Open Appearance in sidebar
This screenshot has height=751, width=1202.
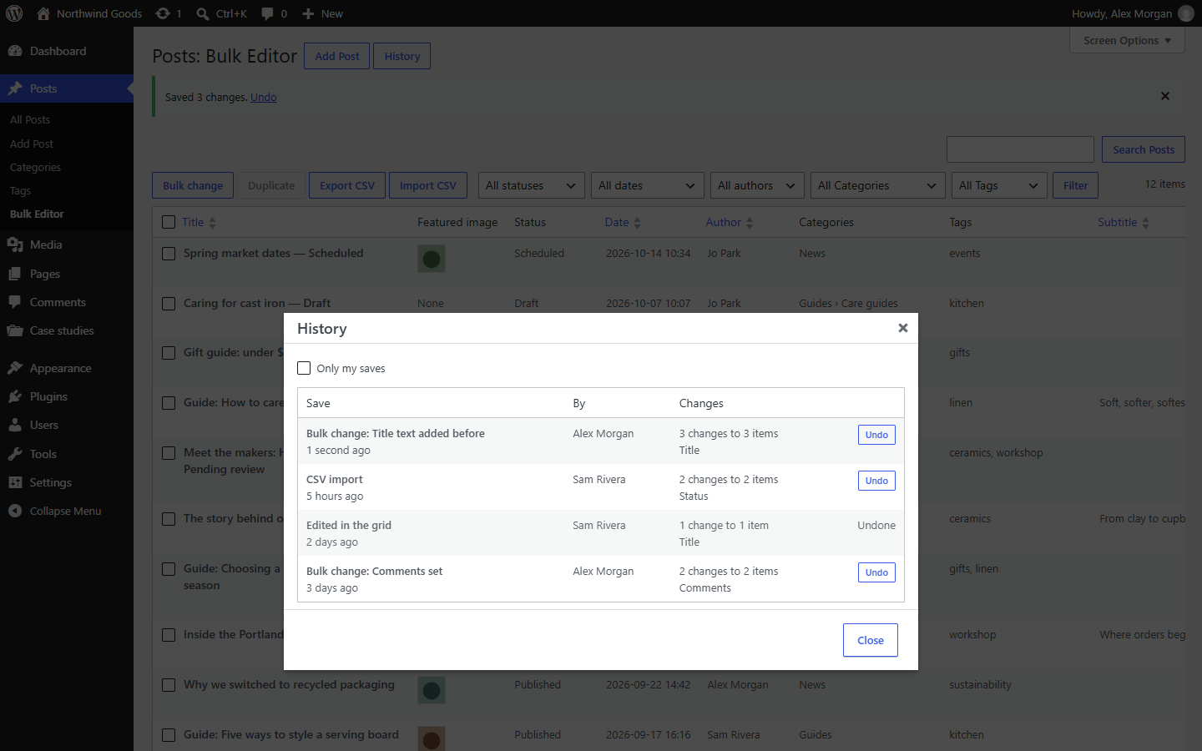(67, 368)
